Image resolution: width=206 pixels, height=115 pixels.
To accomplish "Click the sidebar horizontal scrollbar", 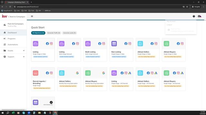I will click(x=13, y=110).
